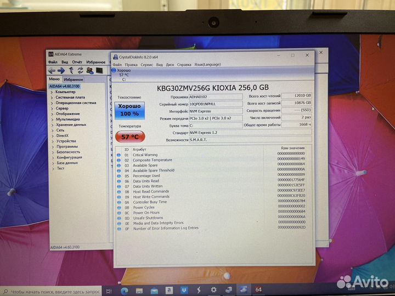Click the AIDA64 forward arrow icon
Viewport: 395px width, 296px height.
tap(61, 71)
